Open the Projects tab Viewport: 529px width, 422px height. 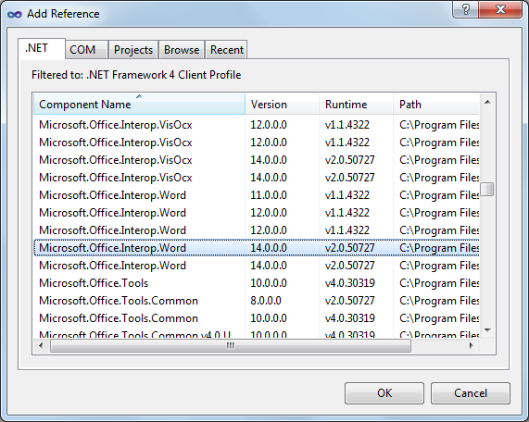click(133, 50)
